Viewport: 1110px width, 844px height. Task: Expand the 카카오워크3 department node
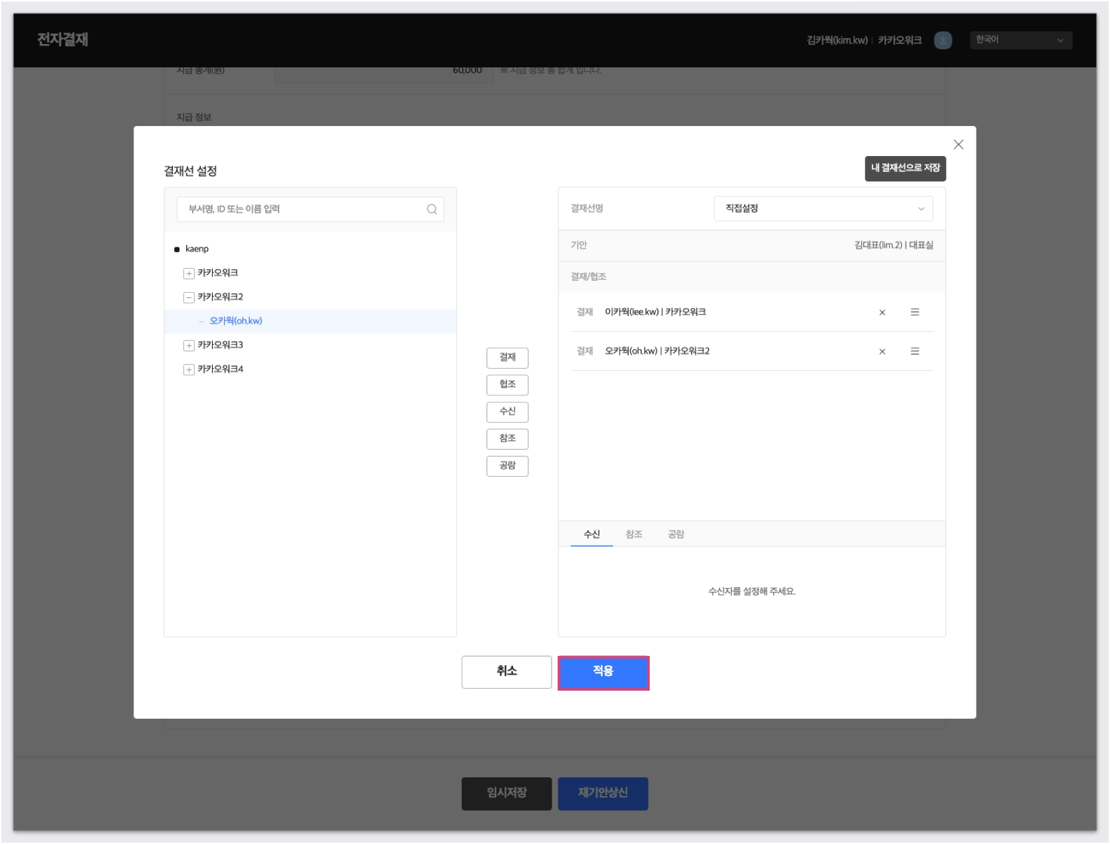click(x=189, y=345)
